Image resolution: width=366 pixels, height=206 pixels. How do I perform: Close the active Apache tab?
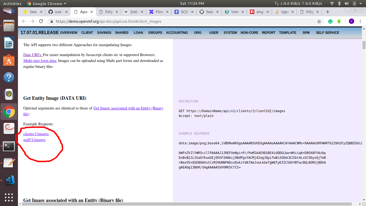[92, 12]
